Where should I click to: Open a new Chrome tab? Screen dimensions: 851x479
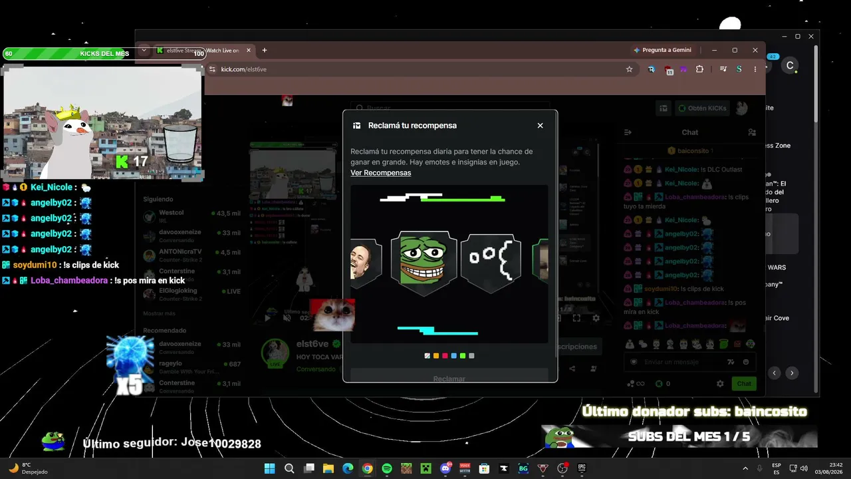(x=265, y=50)
